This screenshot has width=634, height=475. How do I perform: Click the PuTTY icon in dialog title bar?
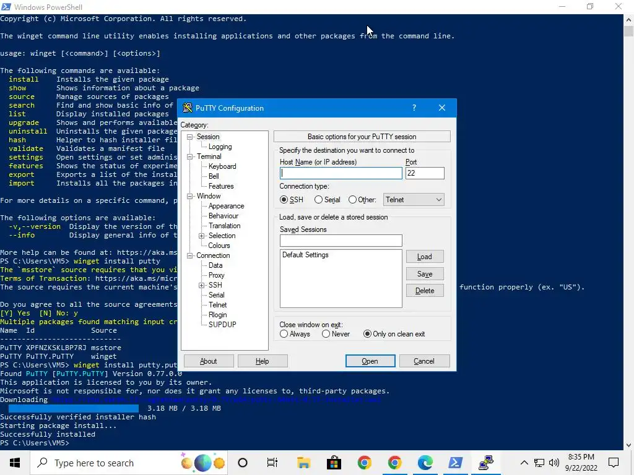187,108
